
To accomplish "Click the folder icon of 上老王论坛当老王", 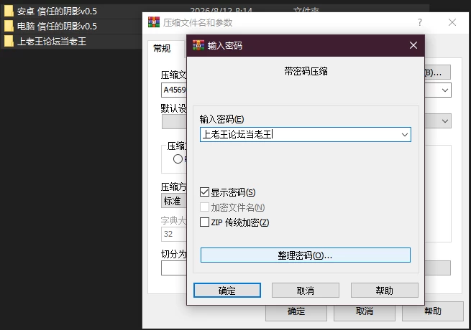I will (9, 41).
